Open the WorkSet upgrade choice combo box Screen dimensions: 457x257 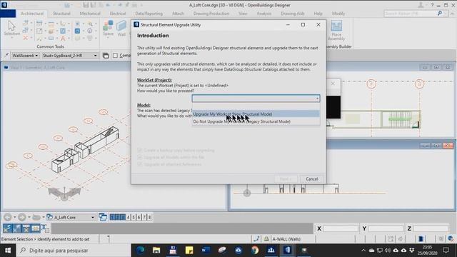click(256, 99)
